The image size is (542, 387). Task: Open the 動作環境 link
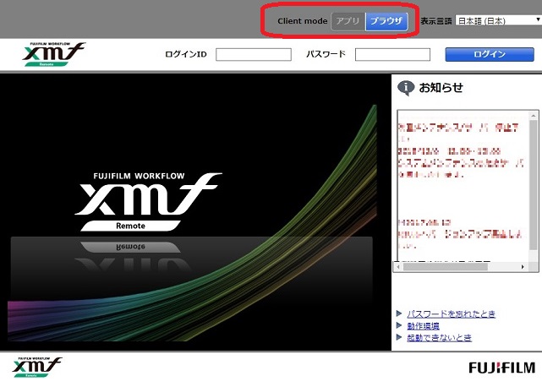pyautogui.click(x=423, y=326)
